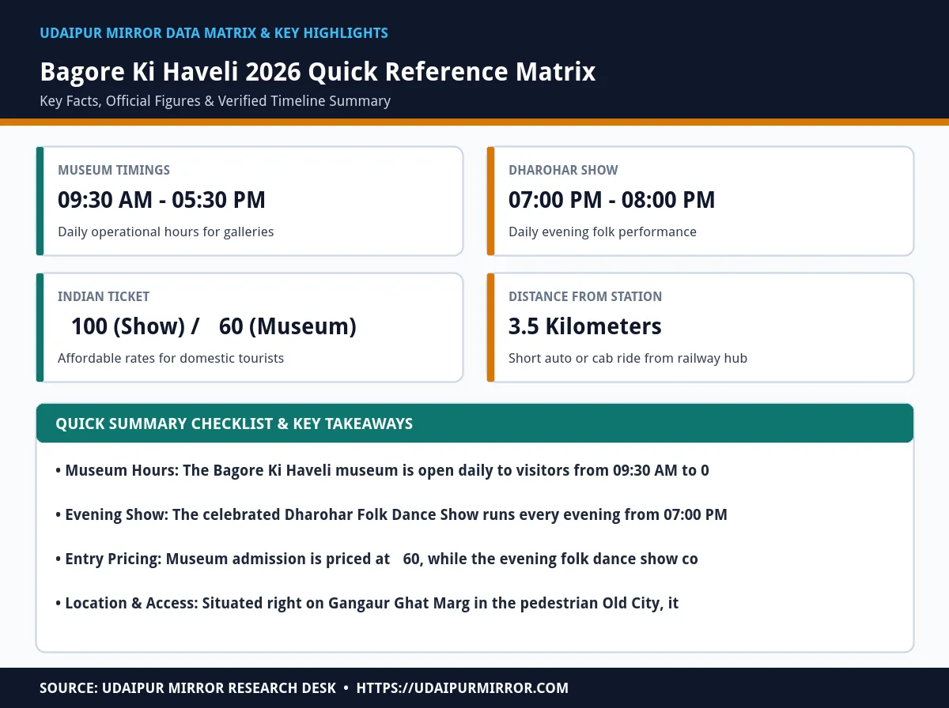
Task: Click 'Daily evening folk performance' caption
Action: pyautogui.click(x=603, y=232)
